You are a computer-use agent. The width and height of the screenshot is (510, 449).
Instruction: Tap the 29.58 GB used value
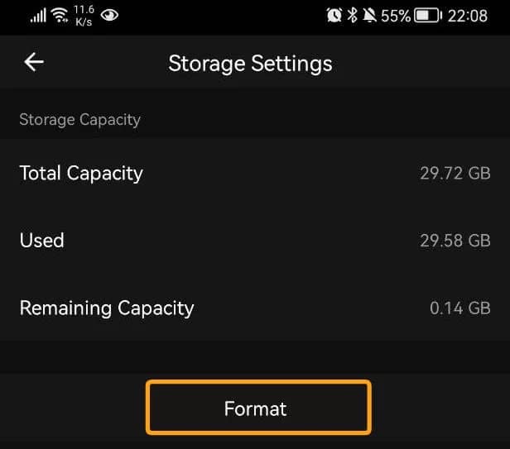point(455,241)
